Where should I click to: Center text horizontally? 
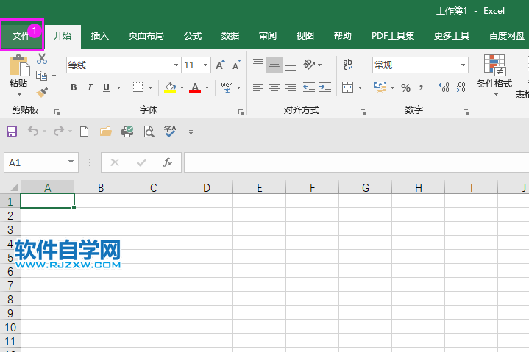274,87
